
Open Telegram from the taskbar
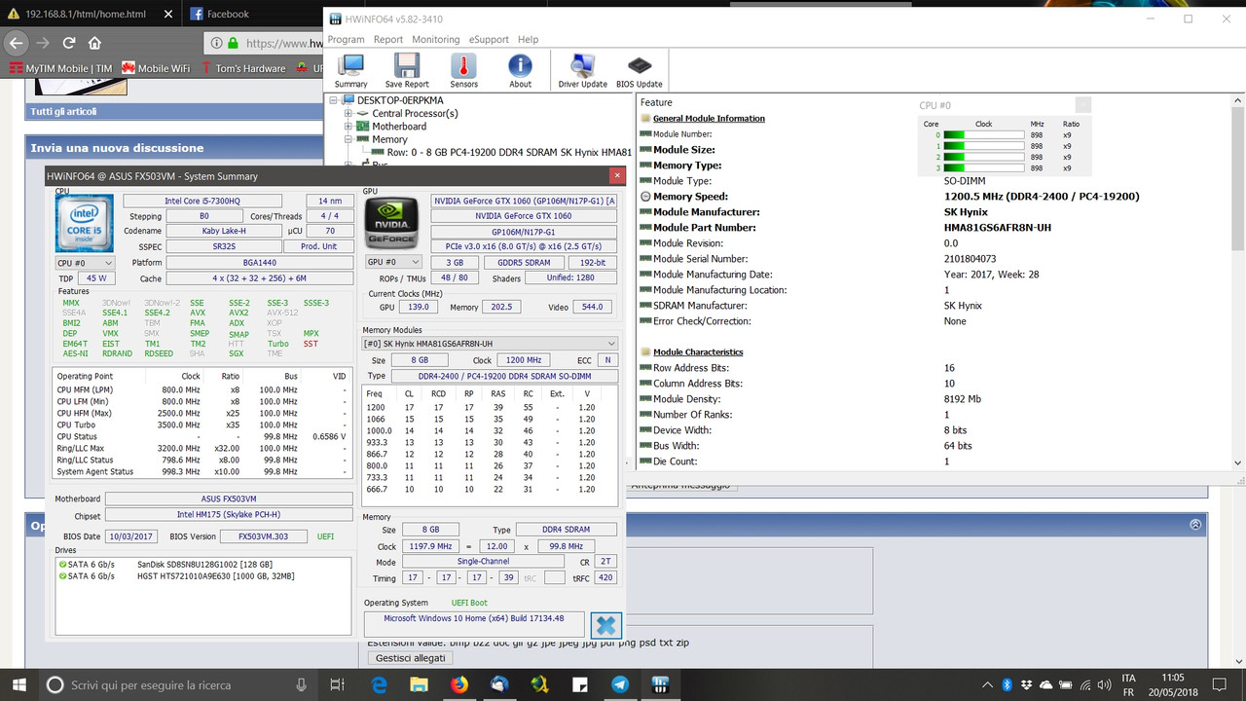tap(619, 683)
